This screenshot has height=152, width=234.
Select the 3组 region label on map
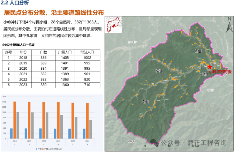coord(159,71)
